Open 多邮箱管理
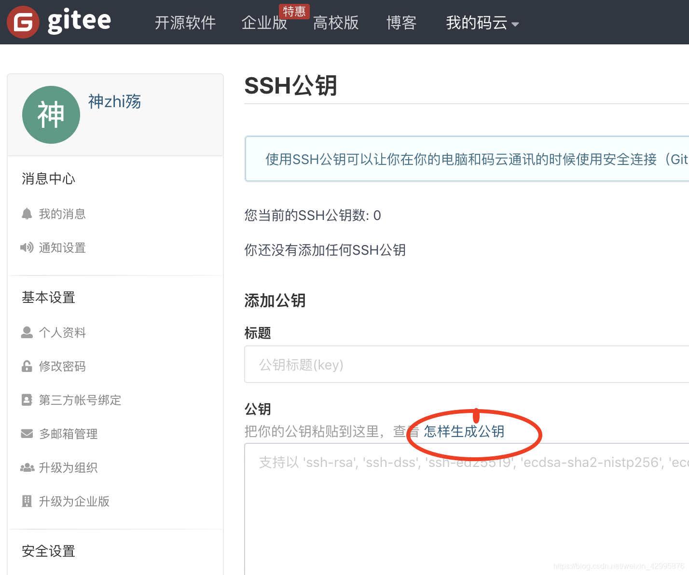 (x=68, y=434)
